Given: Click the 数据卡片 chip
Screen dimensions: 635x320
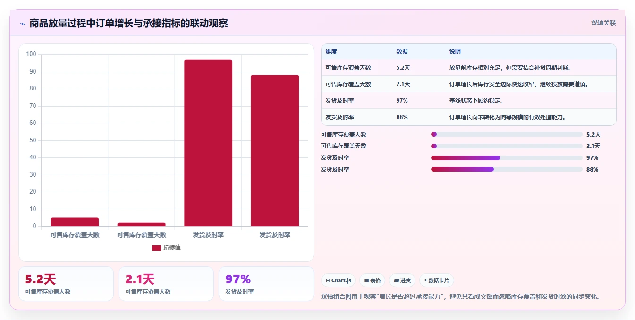Looking at the screenshot, I should pos(437,280).
